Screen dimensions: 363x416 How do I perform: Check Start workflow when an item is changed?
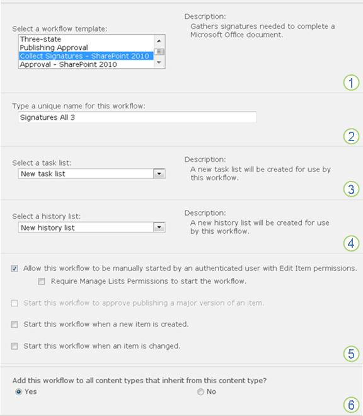pos(14,346)
